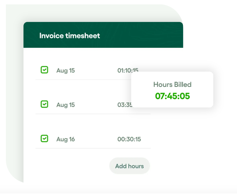Click the divider line under the 03:35 row
Viewport: 237px width, 194px height.
(x=93, y=114)
